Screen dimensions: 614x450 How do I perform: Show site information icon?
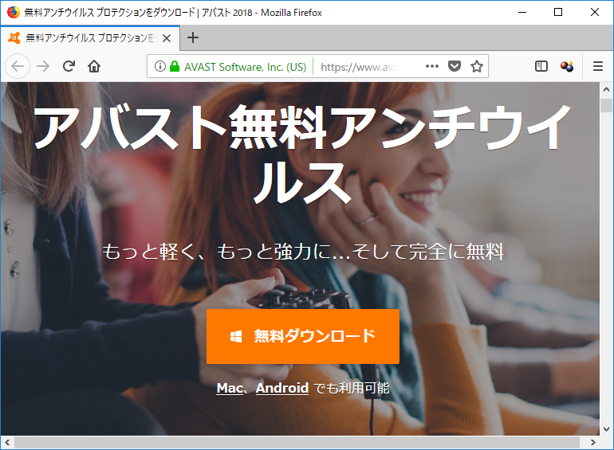click(x=159, y=66)
